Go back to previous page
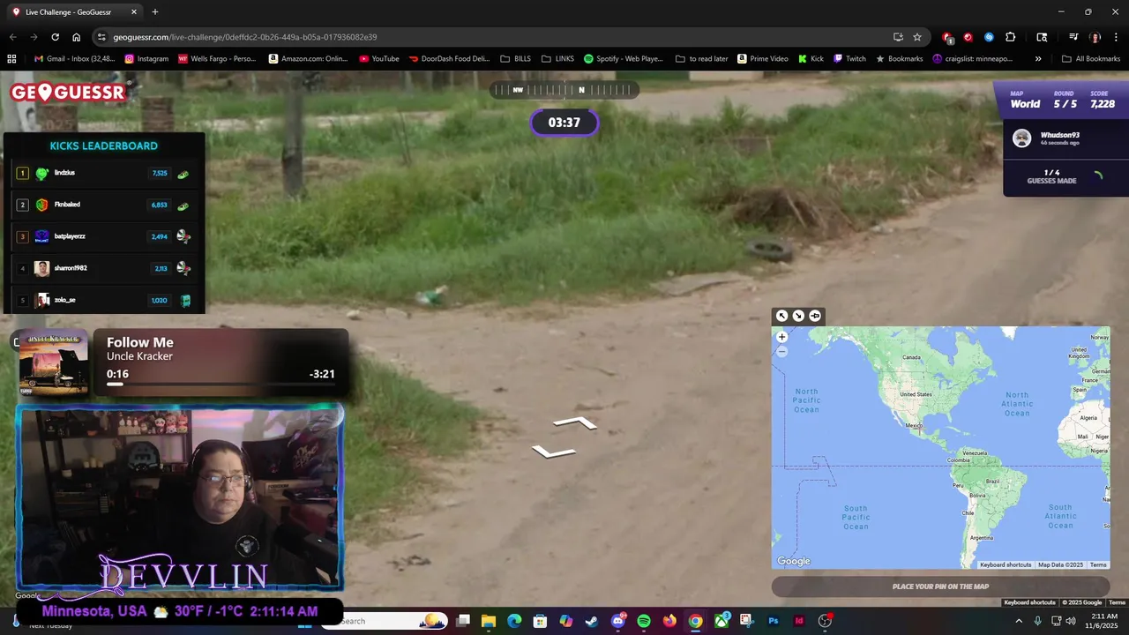 tap(12, 37)
